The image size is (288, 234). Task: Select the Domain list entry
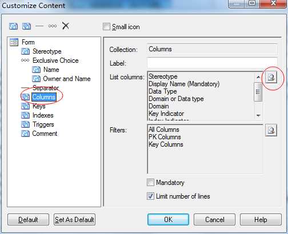[159, 106]
